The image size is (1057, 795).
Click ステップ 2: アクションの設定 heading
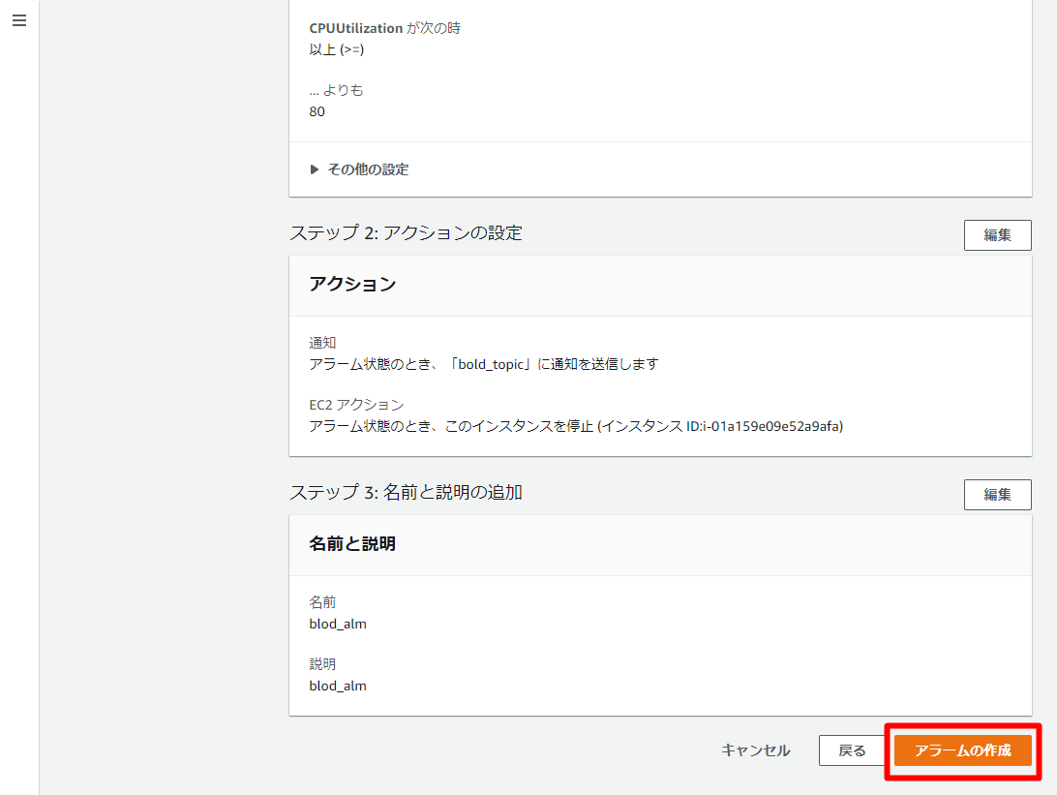(x=406, y=232)
